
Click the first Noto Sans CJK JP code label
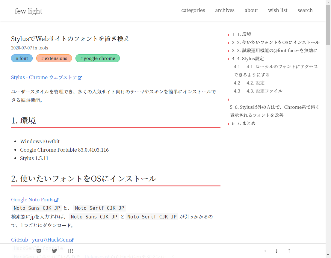point(37,208)
